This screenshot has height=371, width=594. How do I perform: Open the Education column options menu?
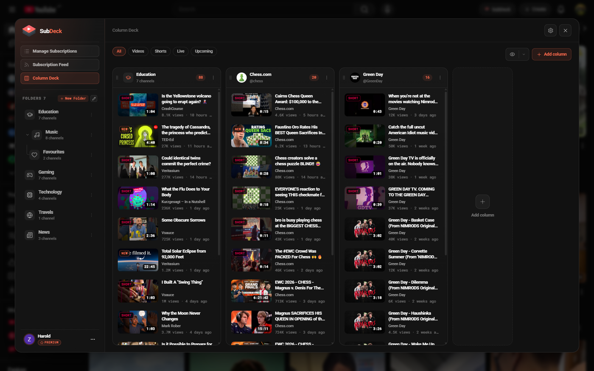tap(213, 78)
